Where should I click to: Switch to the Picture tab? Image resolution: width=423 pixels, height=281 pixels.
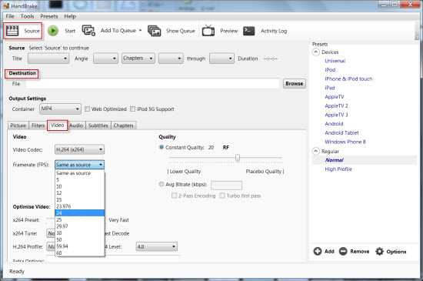(18, 125)
